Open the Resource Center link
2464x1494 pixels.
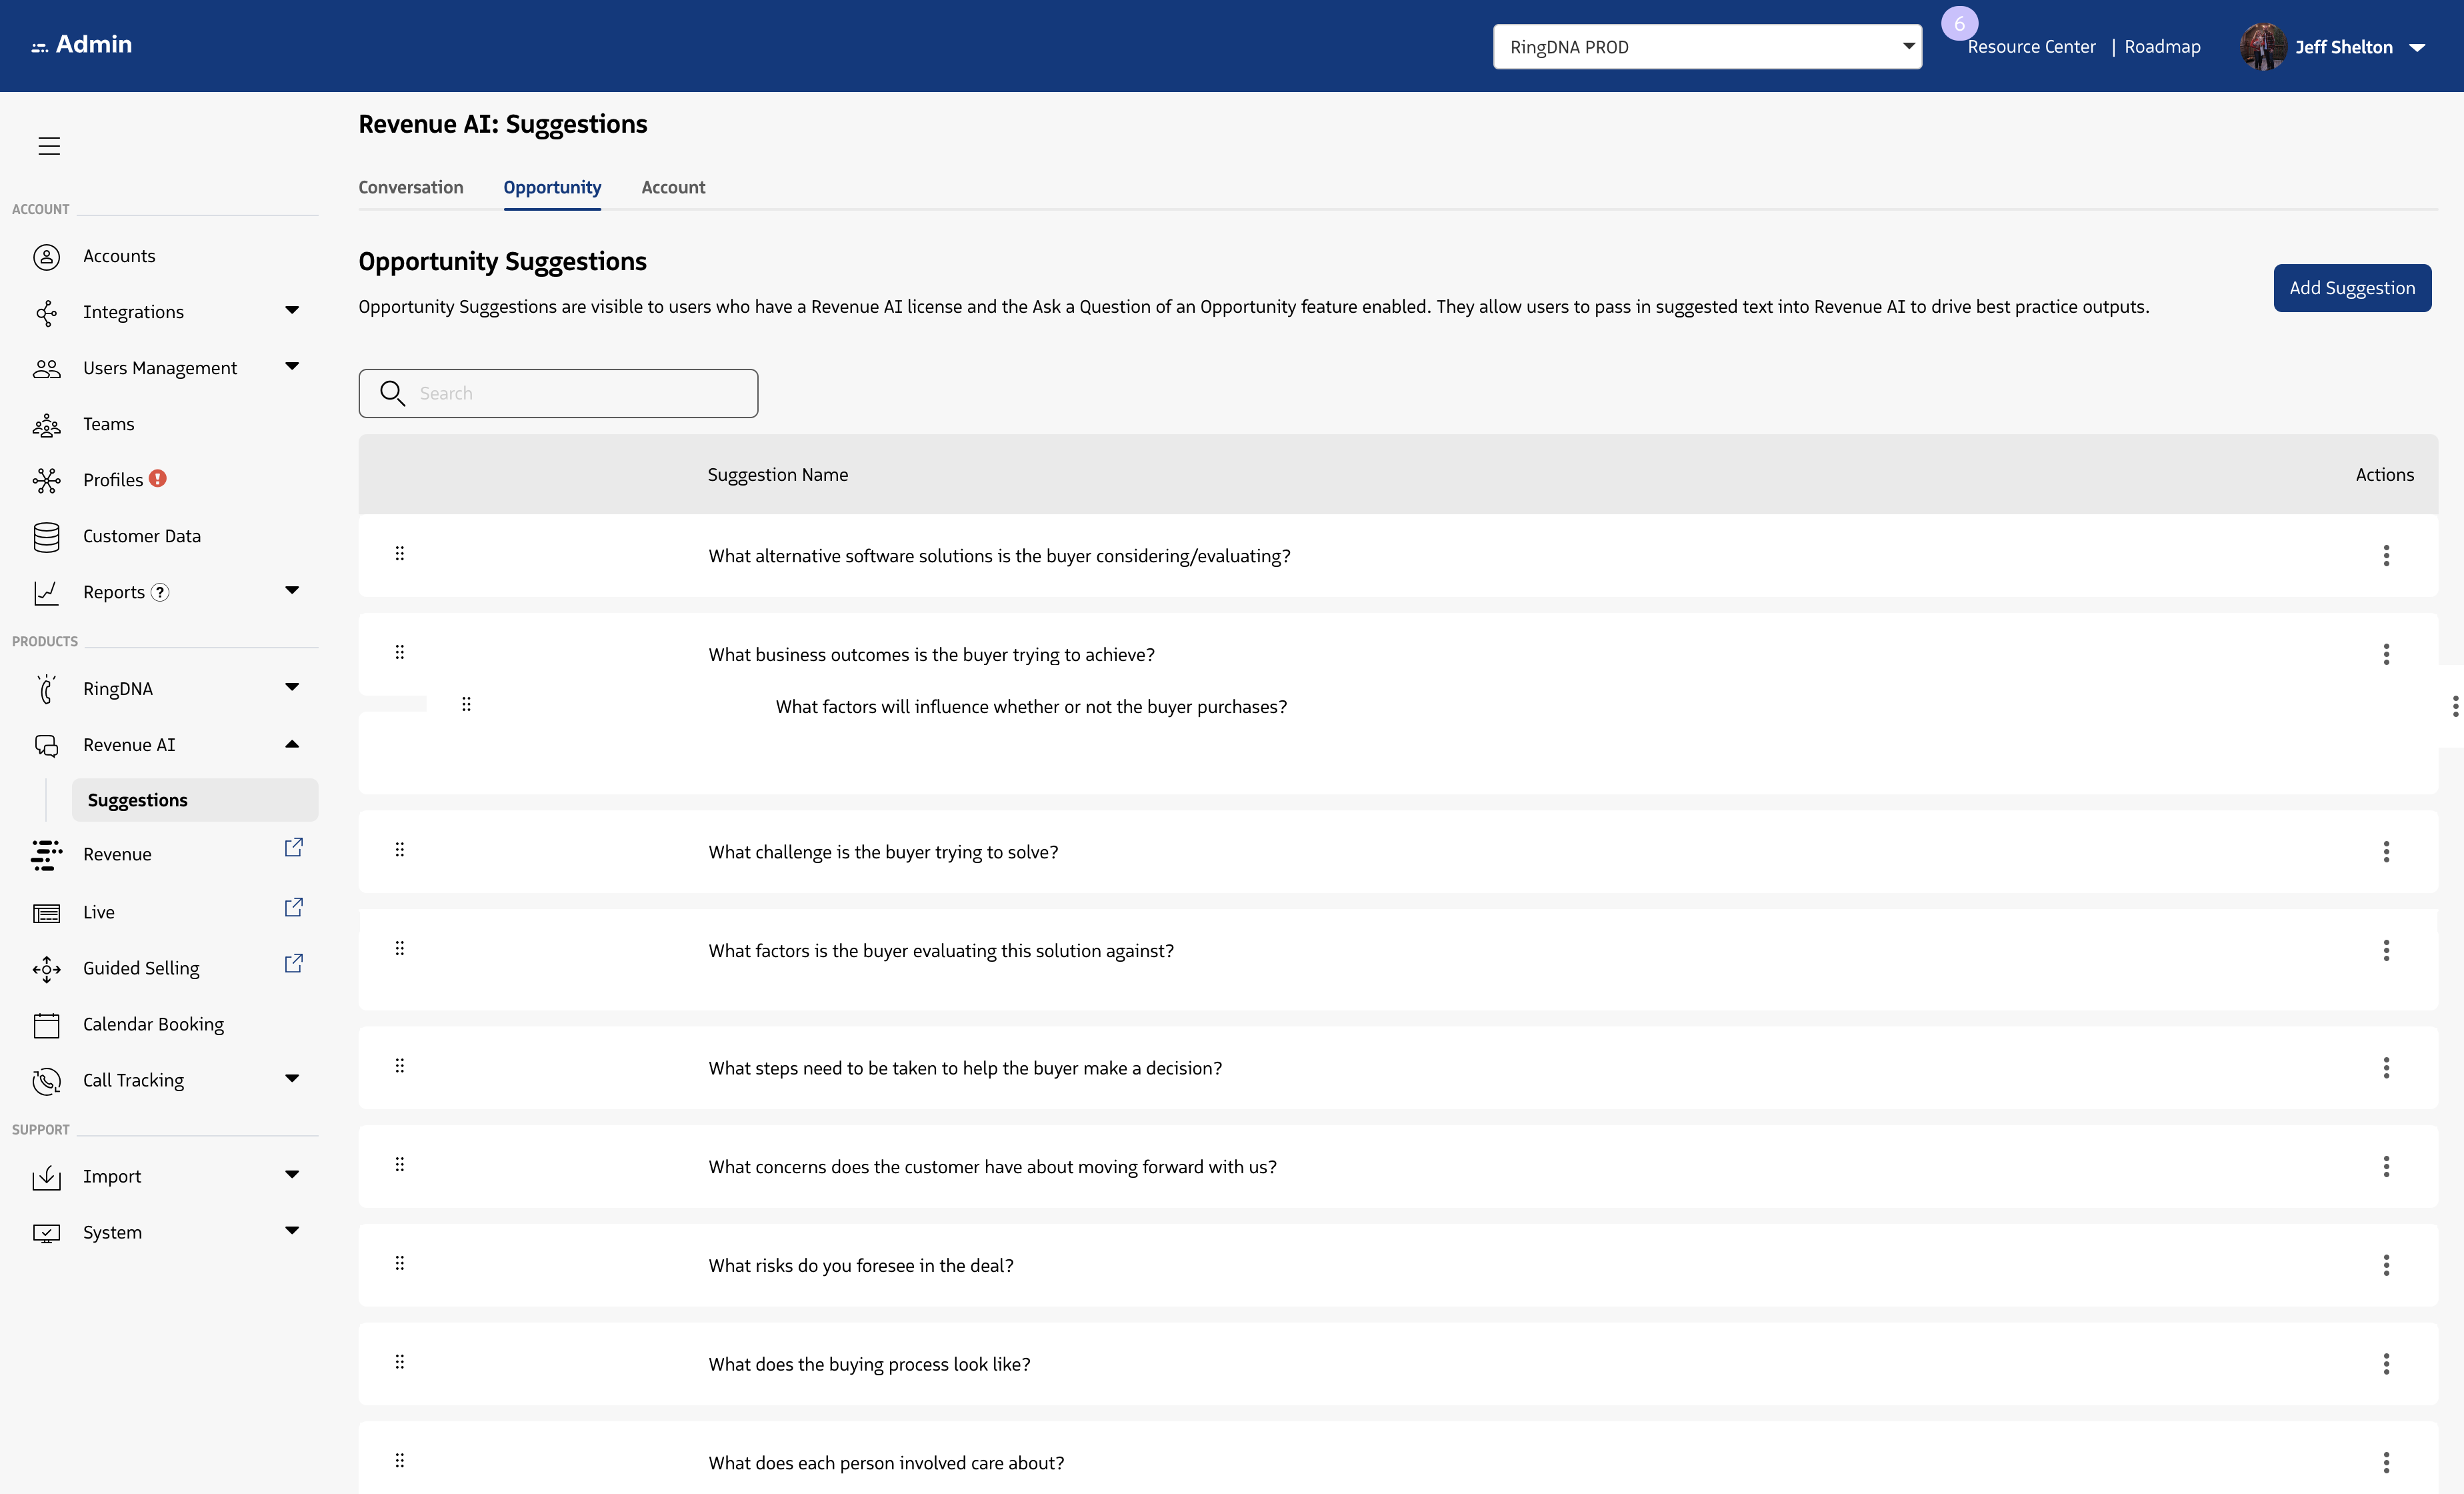coord(2030,47)
